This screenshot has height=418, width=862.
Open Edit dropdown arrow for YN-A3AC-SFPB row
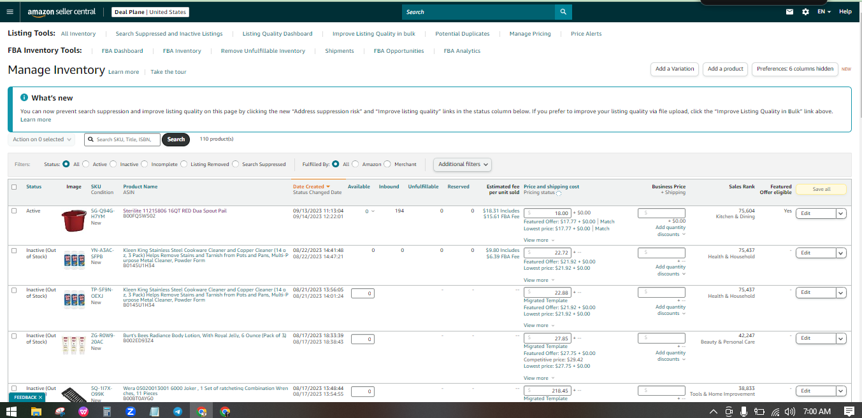coord(841,253)
